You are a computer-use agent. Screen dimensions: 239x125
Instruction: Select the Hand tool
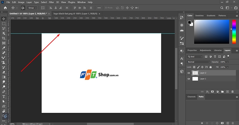[4, 111]
